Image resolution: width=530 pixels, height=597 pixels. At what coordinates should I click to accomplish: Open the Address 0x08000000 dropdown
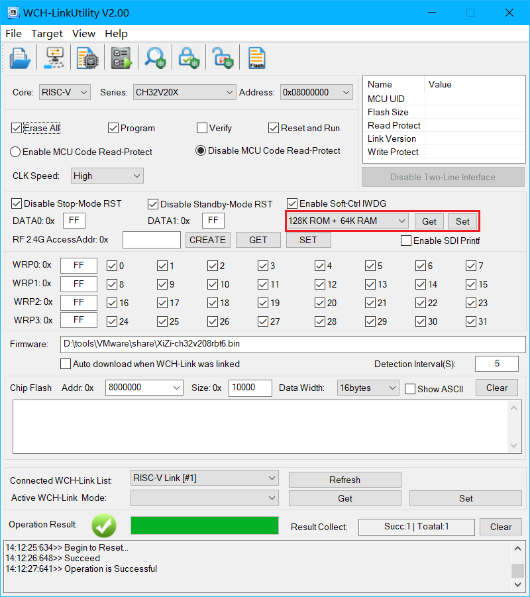point(317,92)
